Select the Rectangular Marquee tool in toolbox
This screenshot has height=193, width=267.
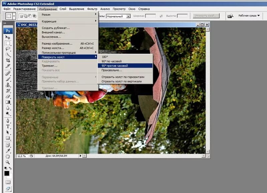8,43
